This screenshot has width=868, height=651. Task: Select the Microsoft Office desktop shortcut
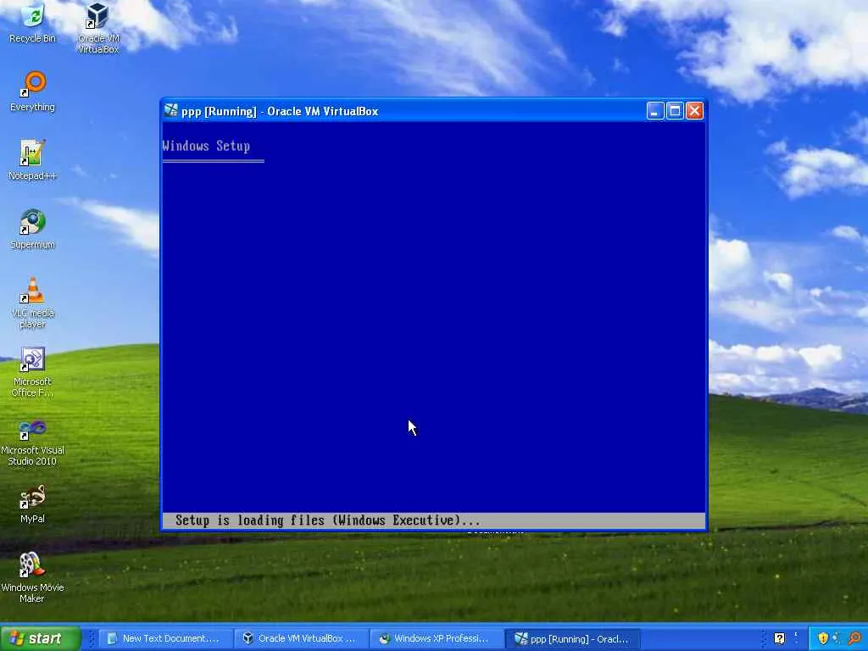pos(32,371)
